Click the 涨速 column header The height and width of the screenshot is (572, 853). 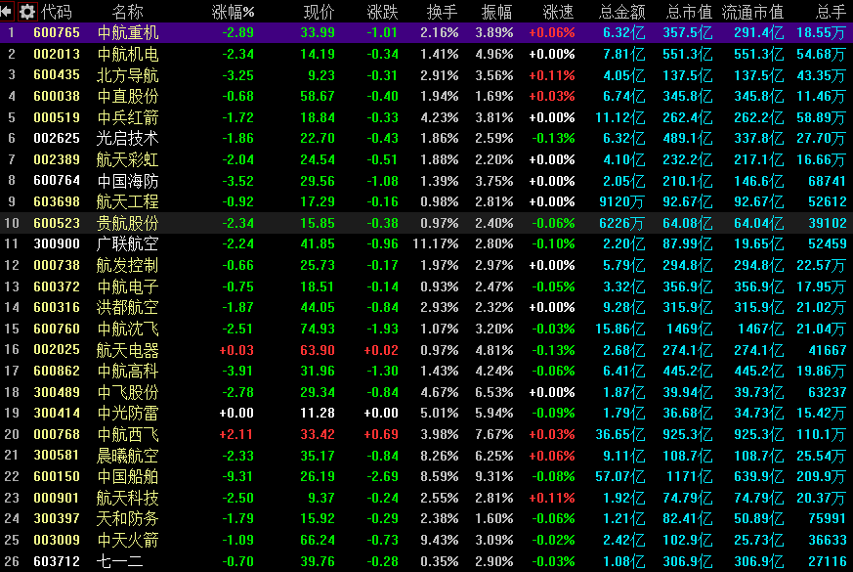558,12
